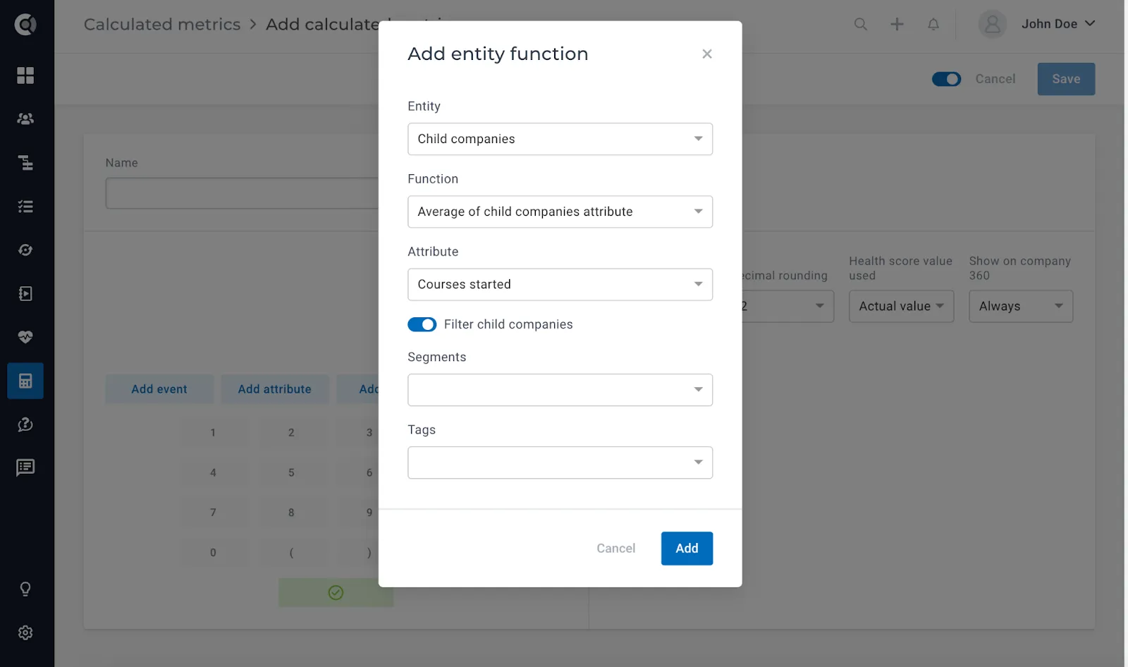Click the keypad open parenthesis button
Screen dimensions: 1128x667
pyautogui.click(x=291, y=553)
